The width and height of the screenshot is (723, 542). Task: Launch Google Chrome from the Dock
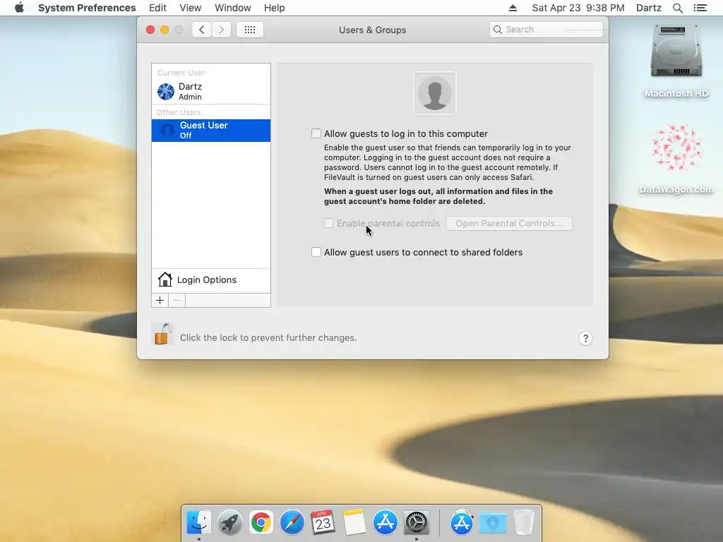pyautogui.click(x=261, y=523)
